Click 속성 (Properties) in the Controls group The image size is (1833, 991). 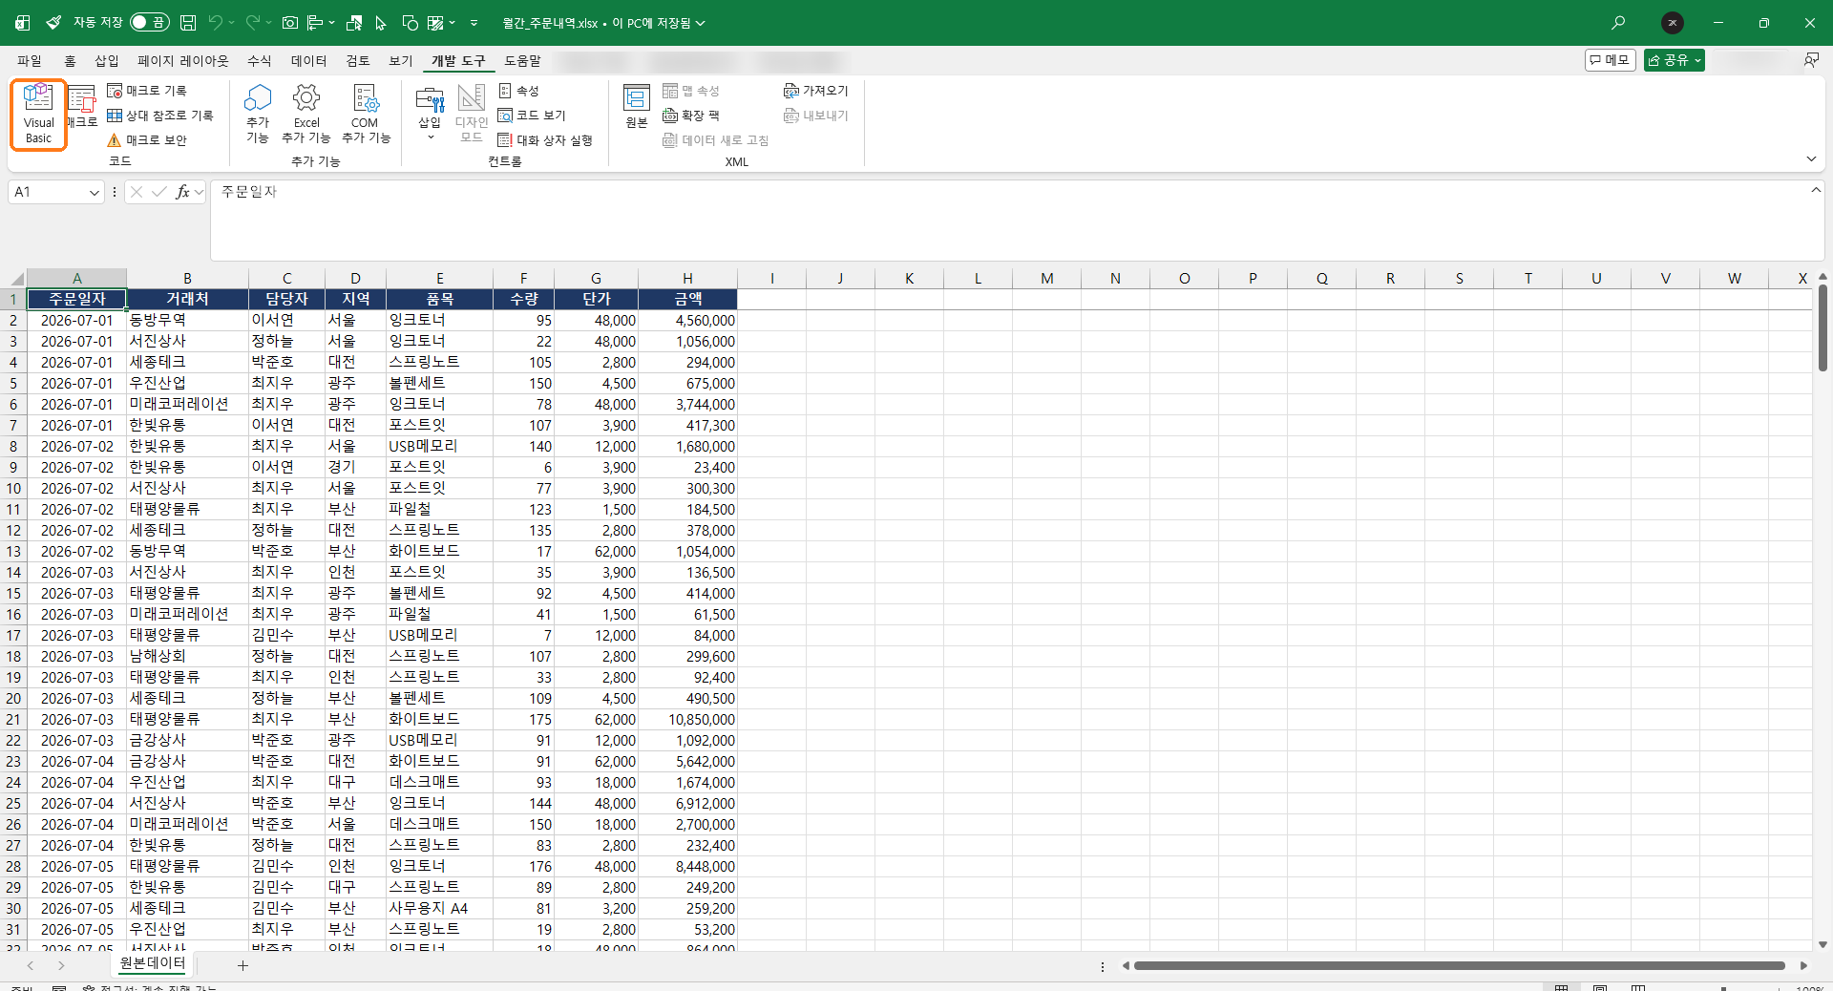click(x=519, y=91)
